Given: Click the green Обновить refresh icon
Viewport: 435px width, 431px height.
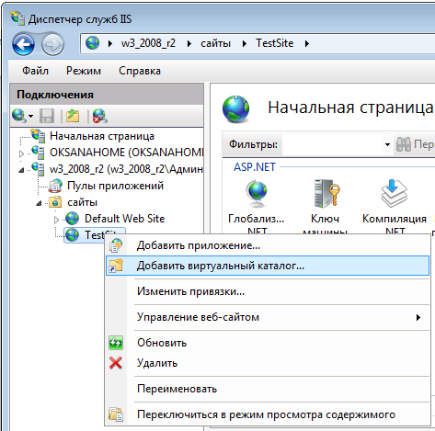Looking at the screenshot, I should pos(116,343).
